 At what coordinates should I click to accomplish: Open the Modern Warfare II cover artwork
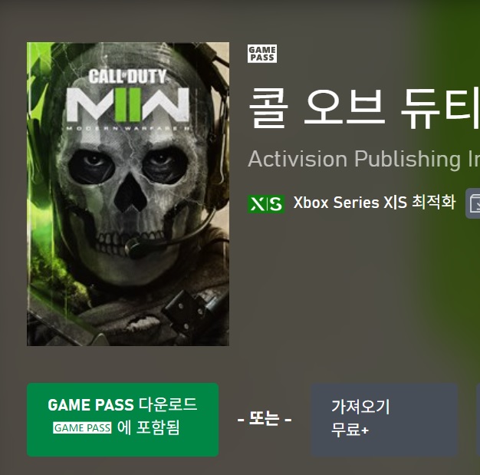128,194
